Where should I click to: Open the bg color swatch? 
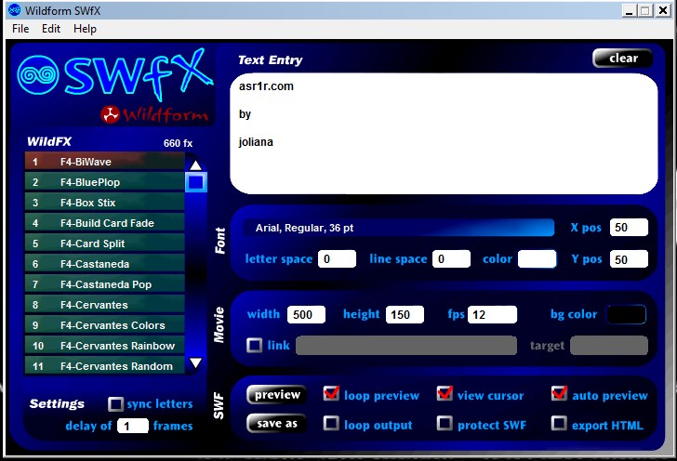627,314
